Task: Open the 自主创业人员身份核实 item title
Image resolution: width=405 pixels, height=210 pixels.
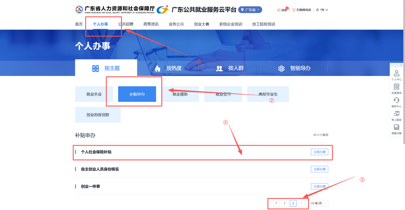Action: click(x=100, y=169)
